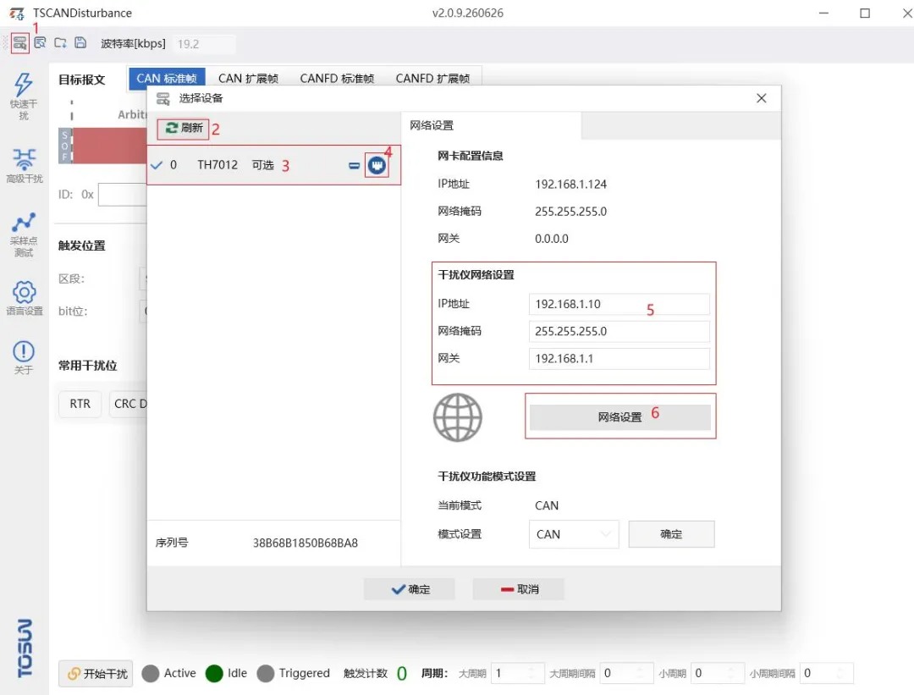This screenshot has width=914, height=695.
Task: Click the globe network icon
Action: (x=458, y=417)
